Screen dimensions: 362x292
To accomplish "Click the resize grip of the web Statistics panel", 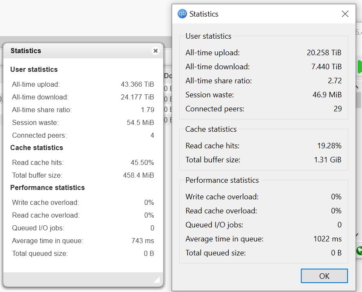I will click(x=157, y=280).
